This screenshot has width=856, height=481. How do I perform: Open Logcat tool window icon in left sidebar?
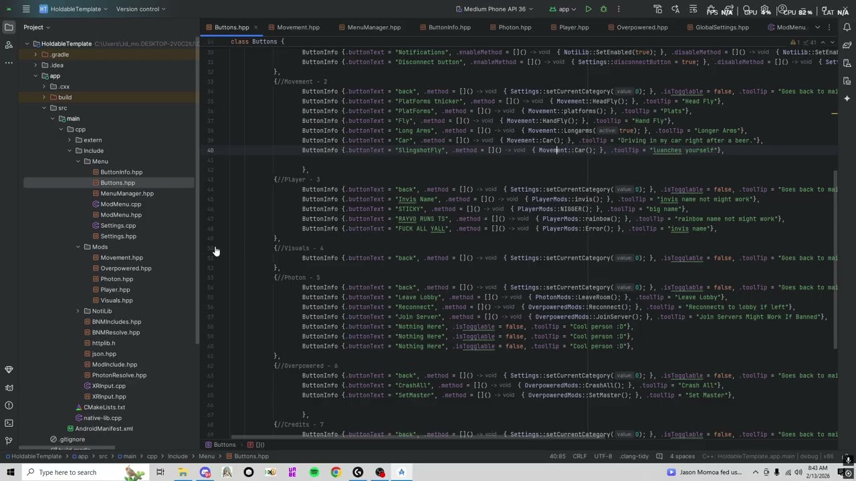pyautogui.click(x=9, y=387)
